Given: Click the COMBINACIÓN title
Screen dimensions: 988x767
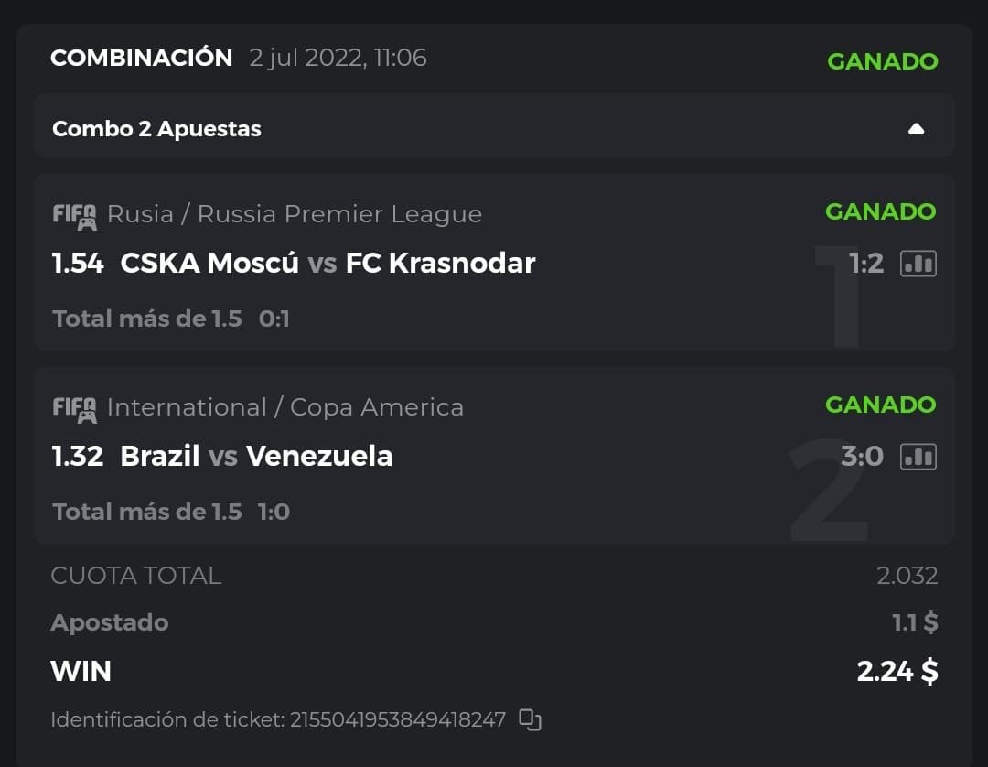Looking at the screenshot, I should (141, 58).
